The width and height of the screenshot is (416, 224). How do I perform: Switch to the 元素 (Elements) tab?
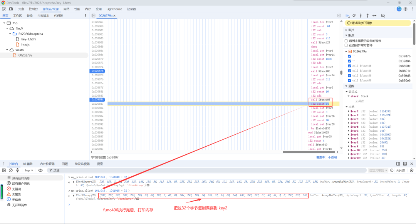tap(21, 9)
